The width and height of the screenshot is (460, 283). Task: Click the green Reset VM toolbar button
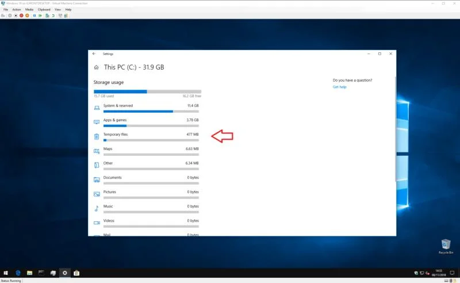pyautogui.click(x=40, y=16)
